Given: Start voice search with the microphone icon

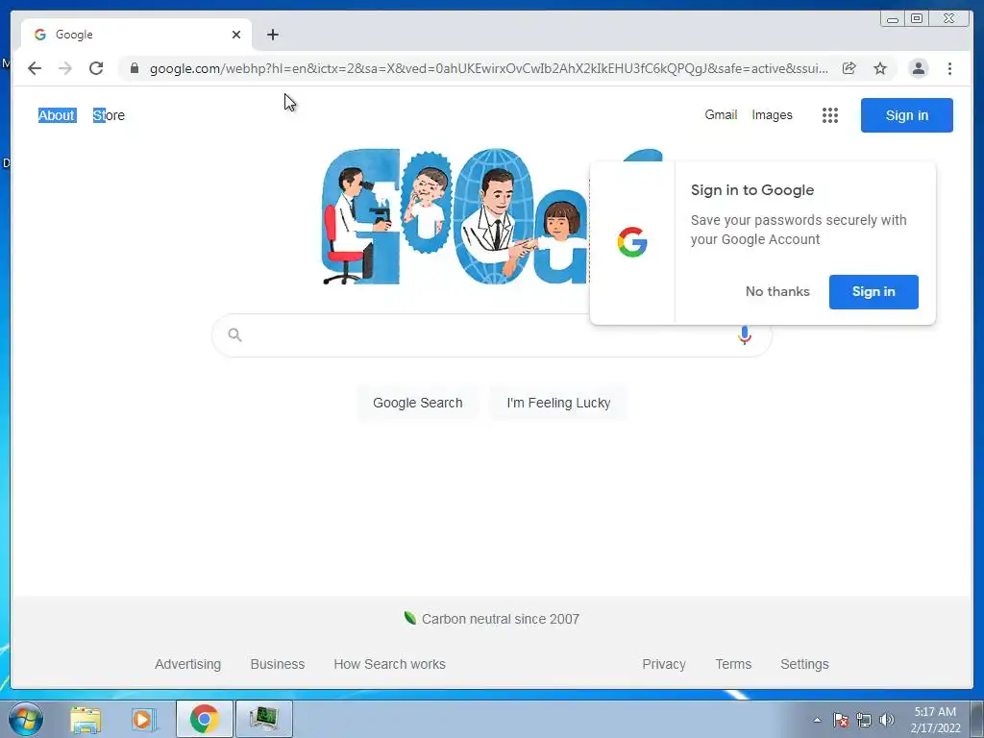Looking at the screenshot, I should pyautogui.click(x=745, y=335).
